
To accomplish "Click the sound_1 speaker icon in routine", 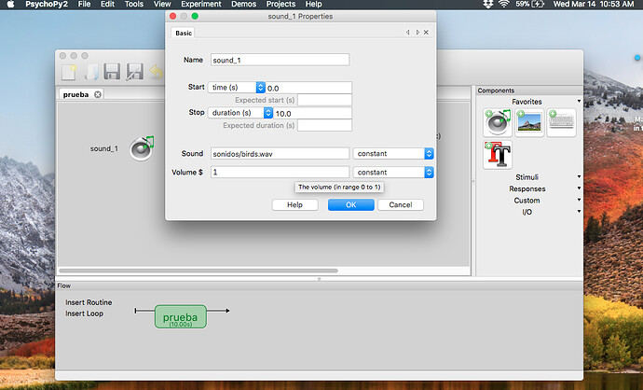I will (x=142, y=148).
